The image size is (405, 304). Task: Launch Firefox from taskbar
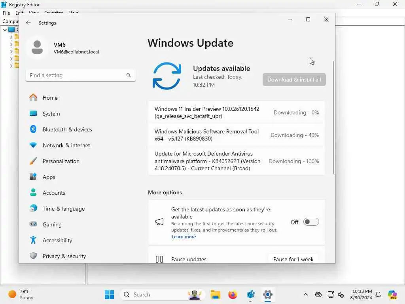233,294
